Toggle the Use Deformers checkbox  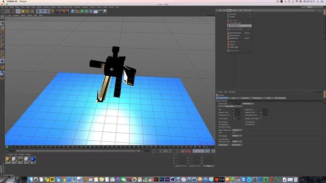point(260,125)
